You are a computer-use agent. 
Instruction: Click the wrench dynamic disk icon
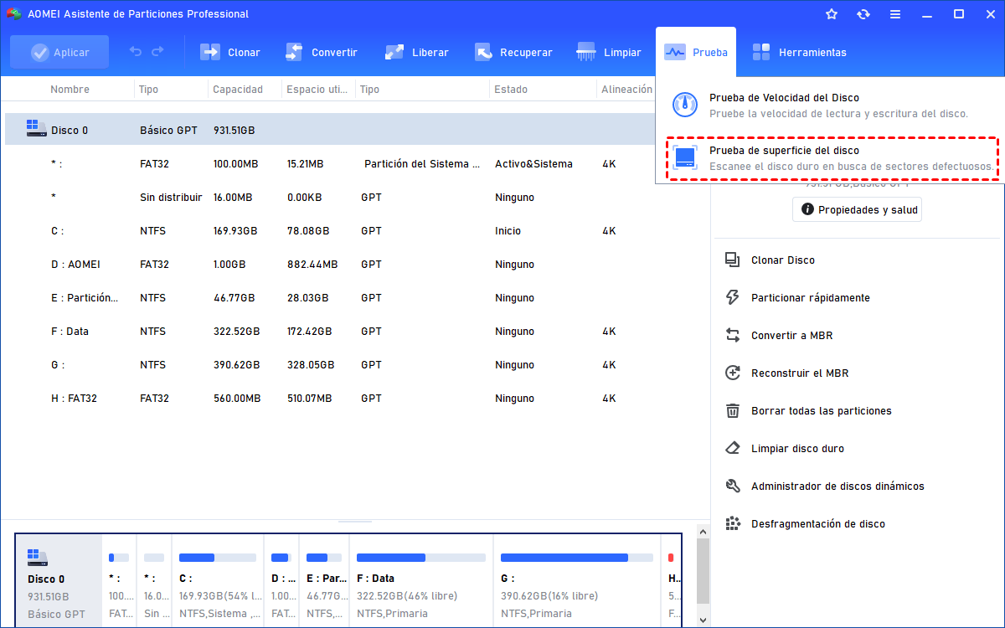(733, 486)
